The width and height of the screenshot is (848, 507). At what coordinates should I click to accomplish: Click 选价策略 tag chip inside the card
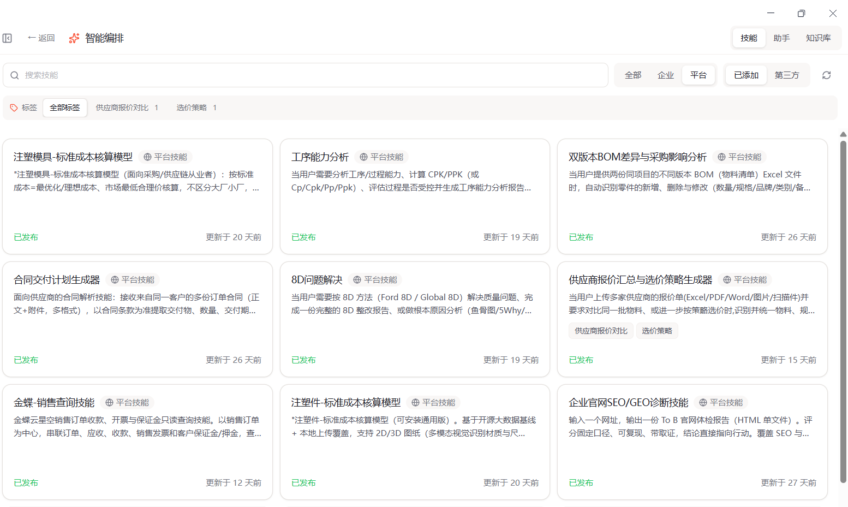click(657, 331)
